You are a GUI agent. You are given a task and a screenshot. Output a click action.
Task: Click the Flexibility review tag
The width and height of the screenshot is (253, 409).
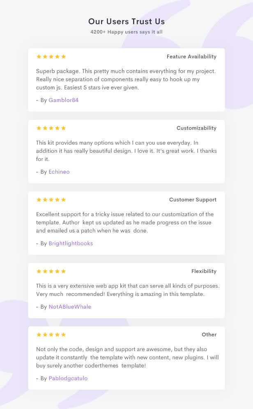[204, 271]
